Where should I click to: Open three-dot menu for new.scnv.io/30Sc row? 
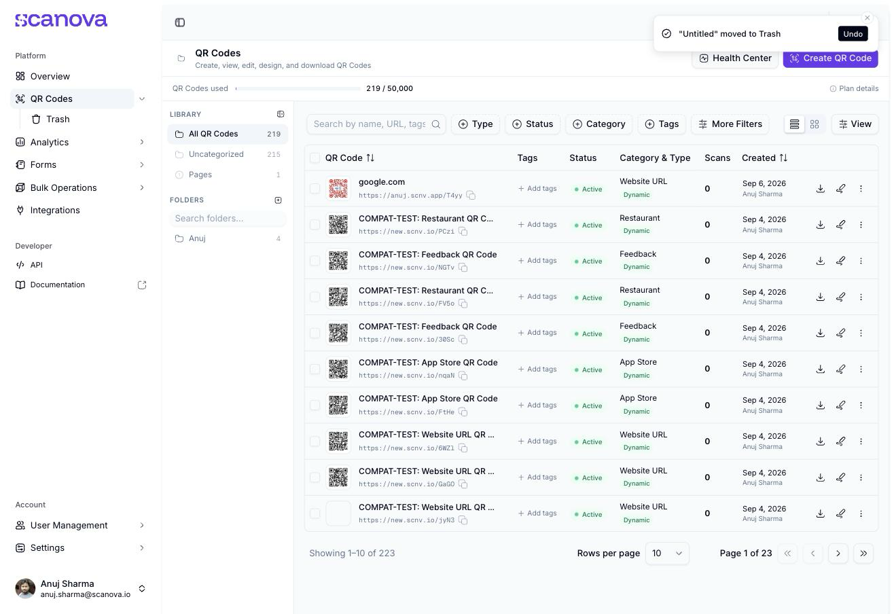point(861,333)
